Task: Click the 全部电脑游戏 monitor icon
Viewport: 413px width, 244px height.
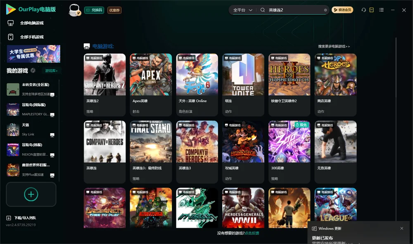Action: (11, 23)
